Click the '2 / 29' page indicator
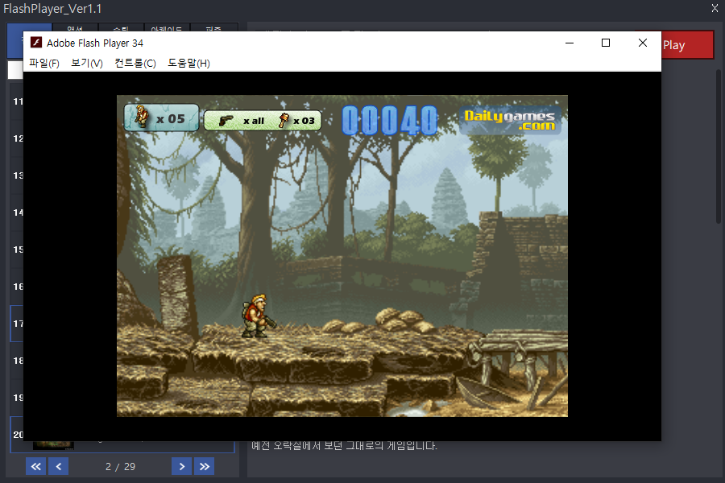 pyautogui.click(x=120, y=467)
